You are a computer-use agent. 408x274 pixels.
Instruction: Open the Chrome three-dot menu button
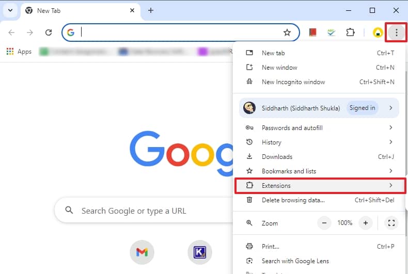click(x=396, y=33)
